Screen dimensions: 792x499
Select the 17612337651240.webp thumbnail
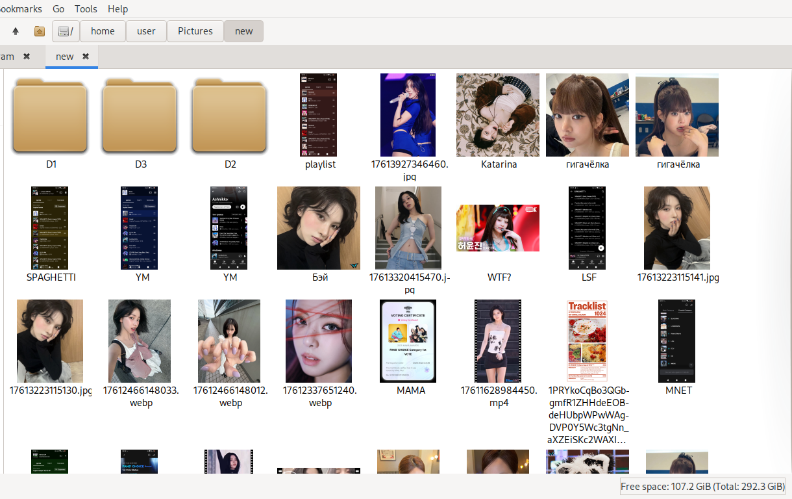[x=319, y=341]
